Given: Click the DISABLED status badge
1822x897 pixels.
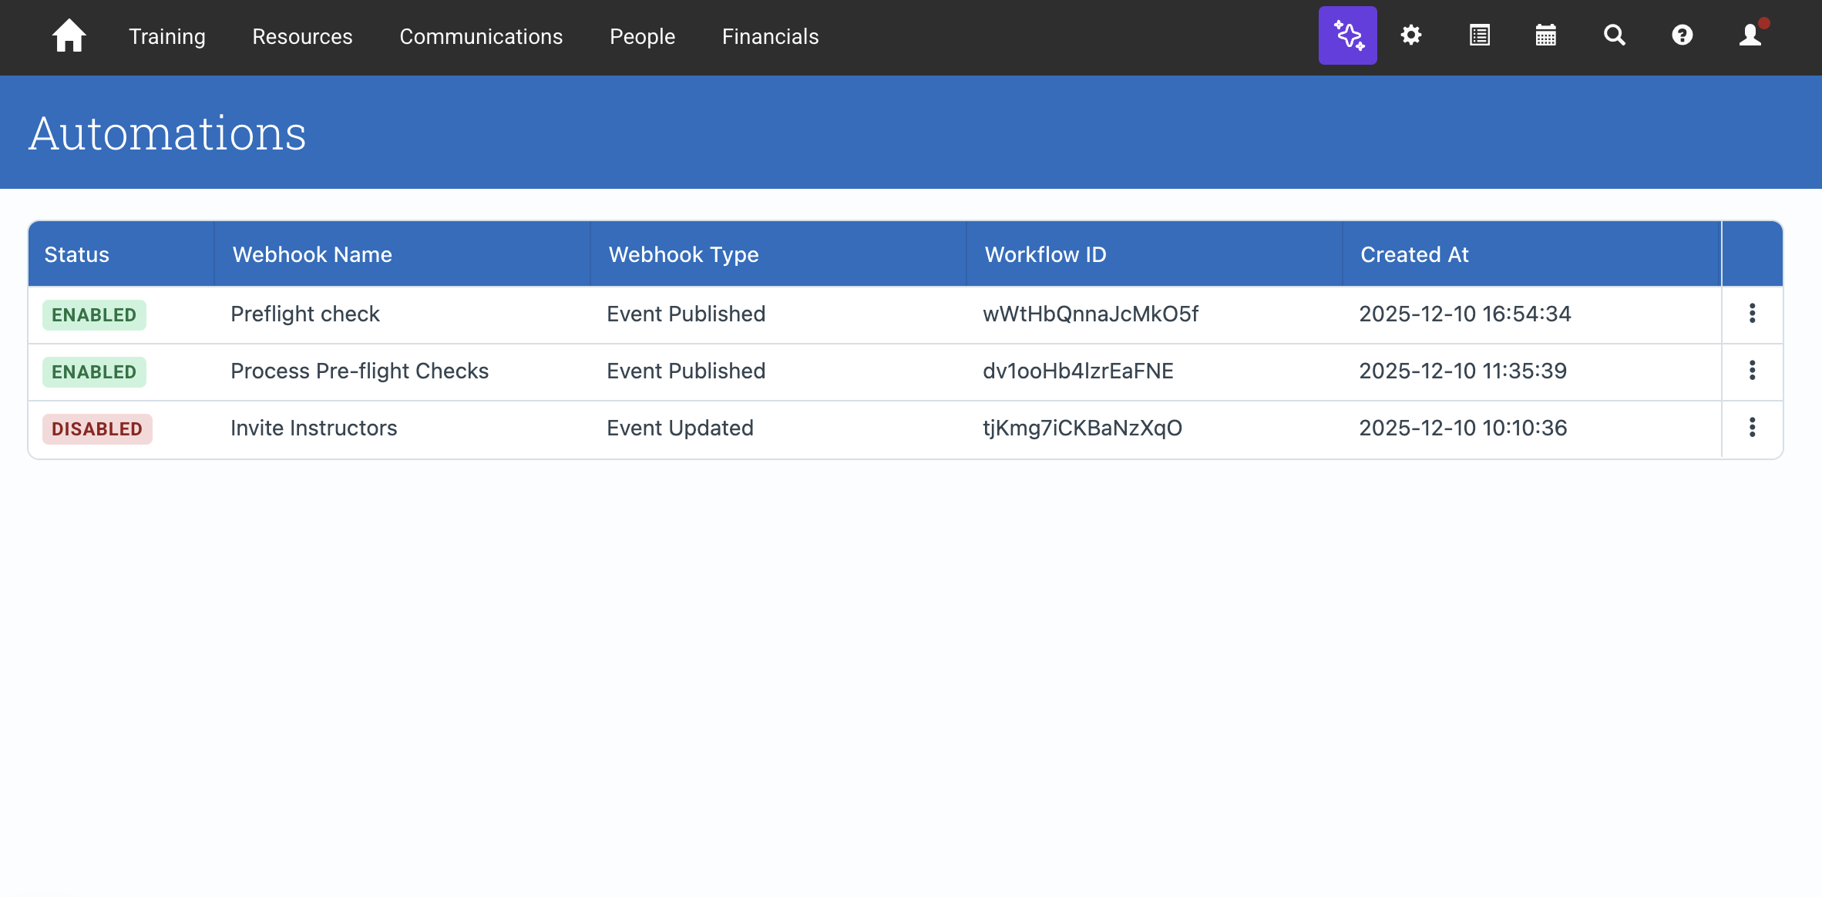Looking at the screenshot, I should [97, 429].
